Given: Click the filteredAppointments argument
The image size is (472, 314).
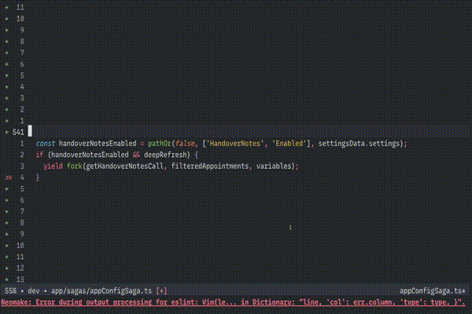Looking at the screenshot, I should pyautogui.click(x=210, y=166).
